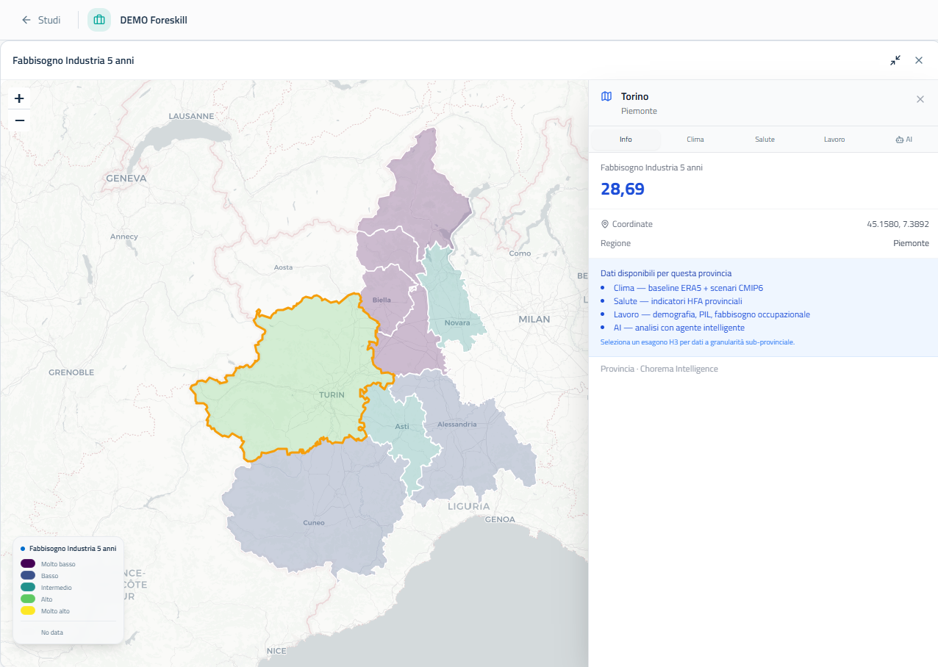
Task: Select the Alto legend swatch
Action: coord(28,599)
